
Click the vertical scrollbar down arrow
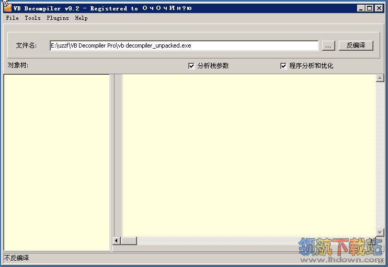pyautogui.click(x=380, y=232)
